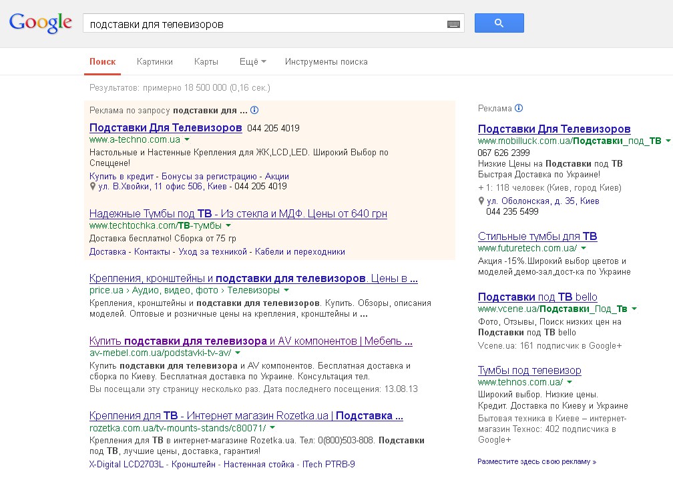This screenshot has height=486, width=673.
Task: Click address 'ул. Оболонская, д. 35, Киев'
Action: point(543,201)
